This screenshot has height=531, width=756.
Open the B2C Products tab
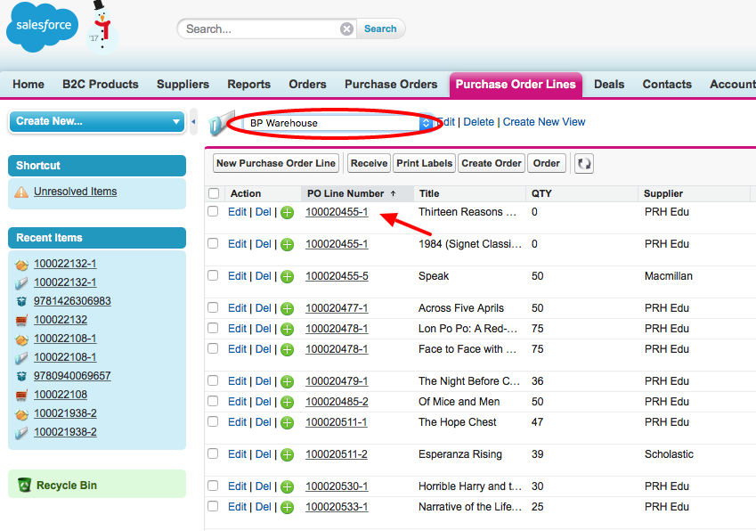pyautogui.click(x=101, y=85)
